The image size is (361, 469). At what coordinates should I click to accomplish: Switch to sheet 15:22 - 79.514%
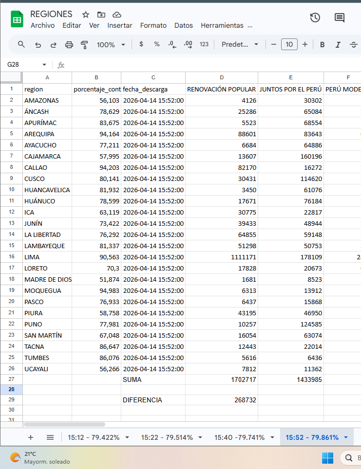167,437
